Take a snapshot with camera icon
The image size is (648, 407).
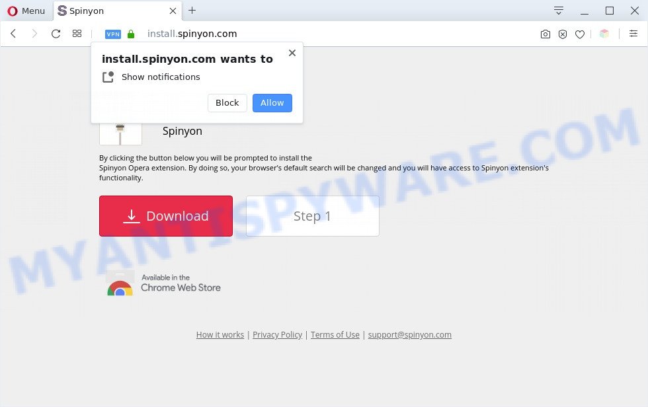tap(545, 34)
